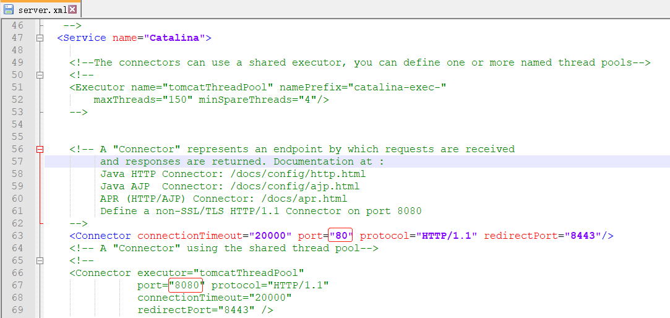Click executor="tomcatThreadPool" on line 66
The image size is (670, 318).
(220, 273)
